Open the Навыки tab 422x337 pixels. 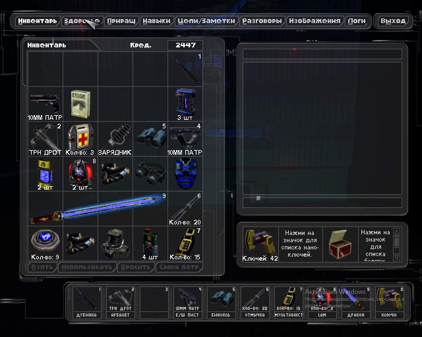point(157,21)
